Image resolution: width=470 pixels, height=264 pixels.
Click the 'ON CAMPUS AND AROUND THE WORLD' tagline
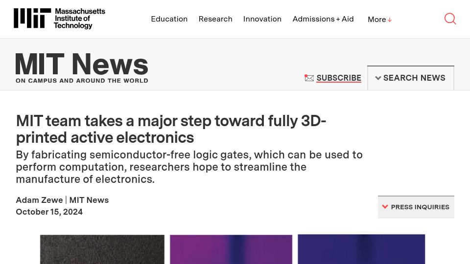[x=82, y=81]
